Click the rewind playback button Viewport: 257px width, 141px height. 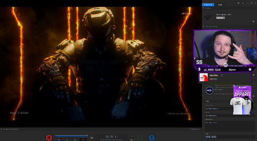tap(59, 140)
